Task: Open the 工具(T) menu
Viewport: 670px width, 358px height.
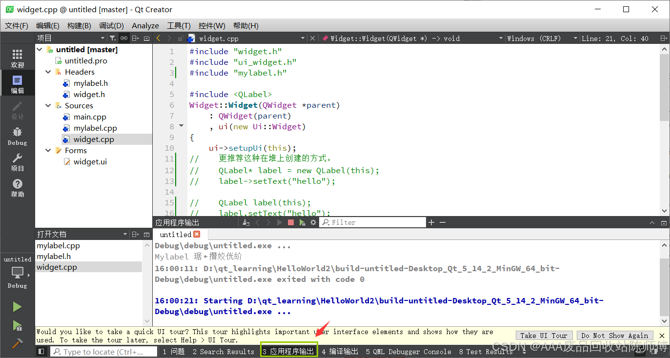Action: 179,25
